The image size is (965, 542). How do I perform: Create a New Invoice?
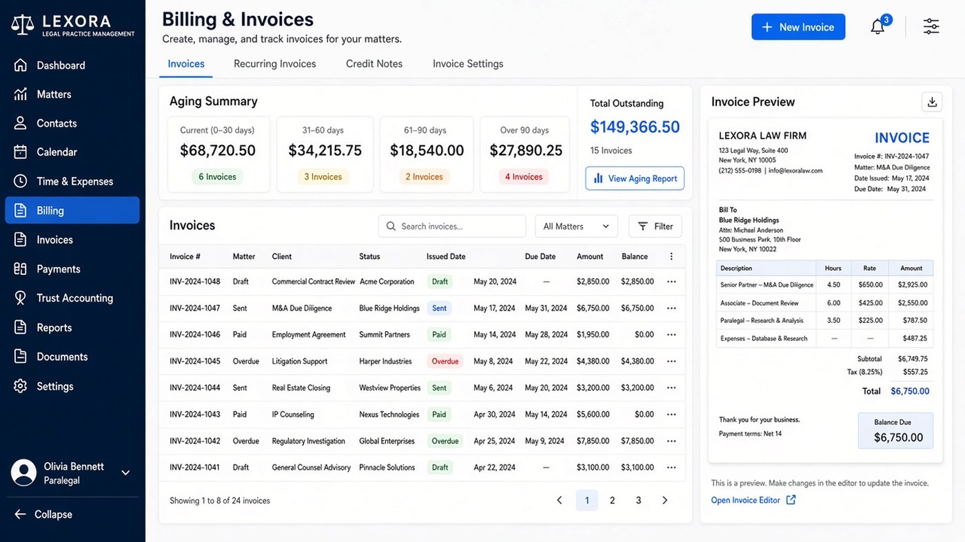pyautogui.click(x=798, y=27)
